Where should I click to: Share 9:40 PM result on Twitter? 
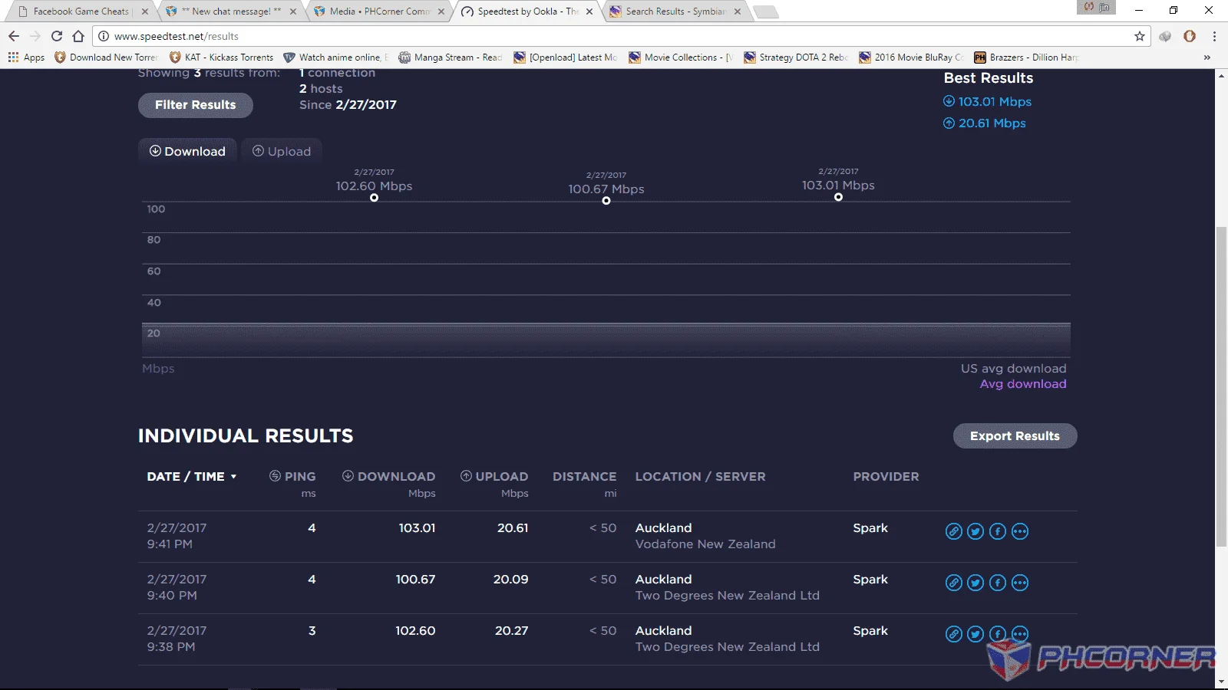(x=975, y=583)
